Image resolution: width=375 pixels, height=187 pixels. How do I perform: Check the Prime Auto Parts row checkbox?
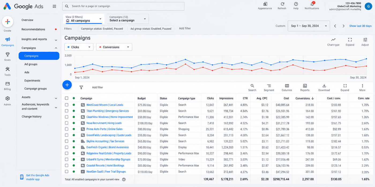tap(67, 129)
